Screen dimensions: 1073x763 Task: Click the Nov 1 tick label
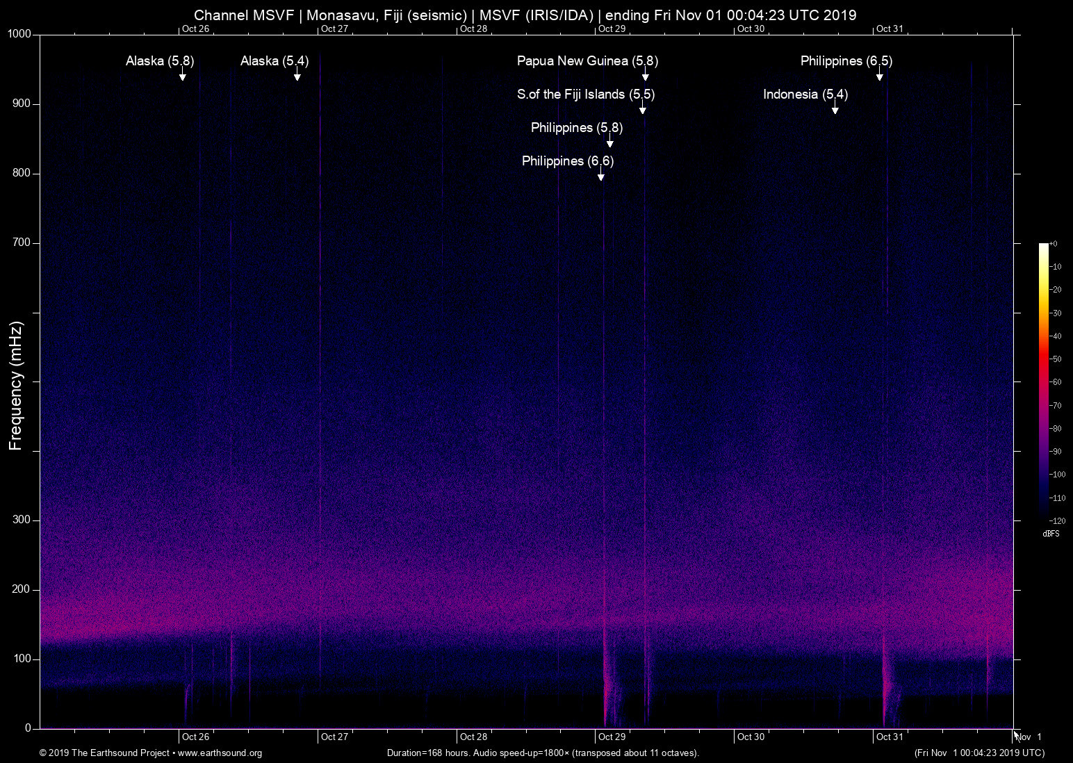pos(1029,737)
